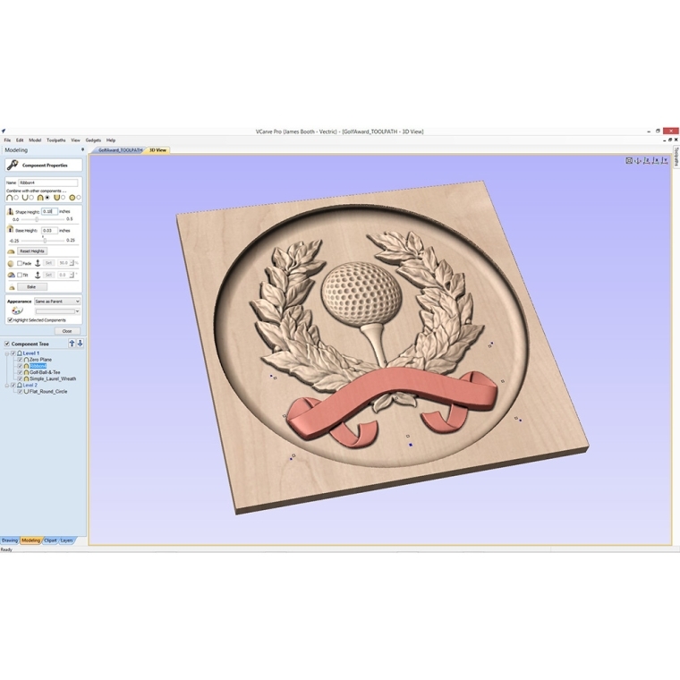Enable the Fade checkbox
The height and width of the screenshot is (680, 680).
(x=20, y=263)
